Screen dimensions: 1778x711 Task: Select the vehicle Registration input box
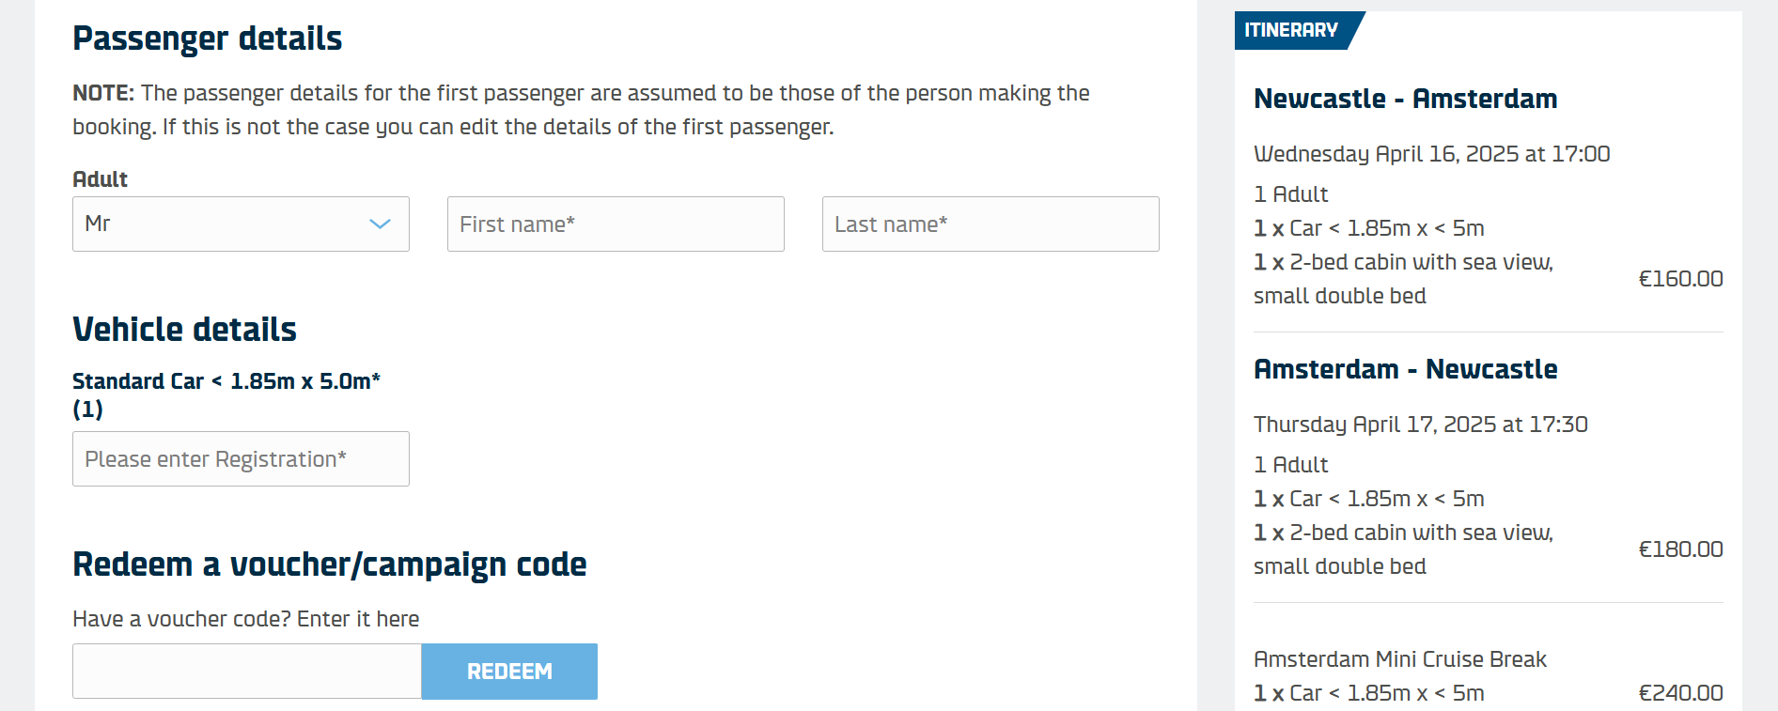[x=241, y=459]
